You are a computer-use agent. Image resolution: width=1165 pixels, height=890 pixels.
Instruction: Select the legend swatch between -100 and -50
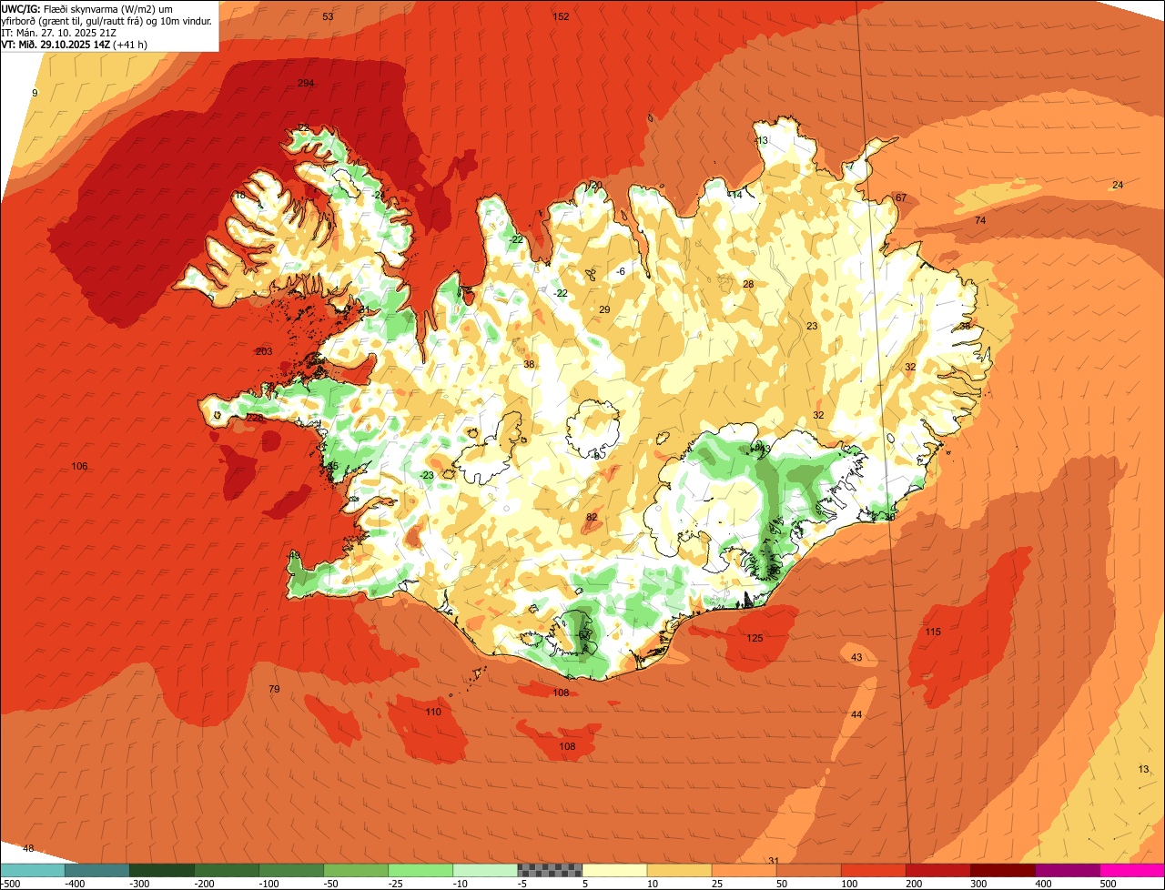[x=291, y=870]
